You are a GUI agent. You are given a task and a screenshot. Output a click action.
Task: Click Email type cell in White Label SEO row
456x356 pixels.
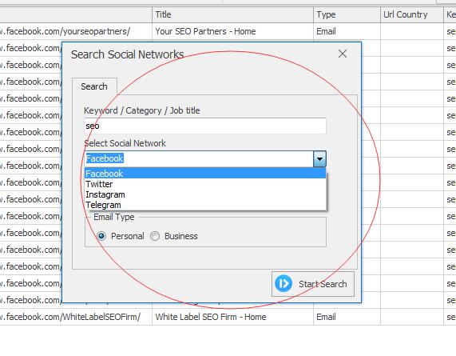(347, 317)
